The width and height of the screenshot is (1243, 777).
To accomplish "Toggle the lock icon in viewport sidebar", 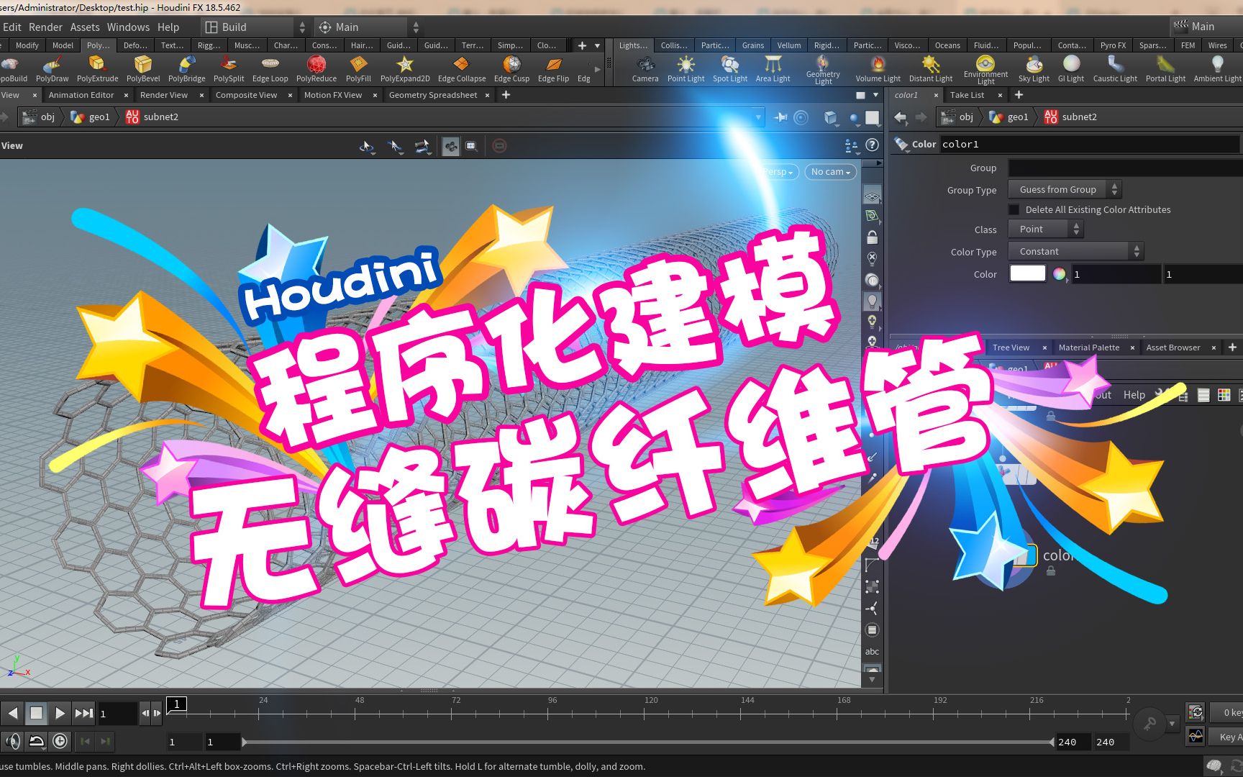I will point(872,237).
